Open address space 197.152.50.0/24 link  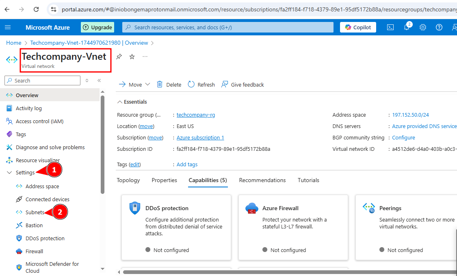[x=410, y=115]
